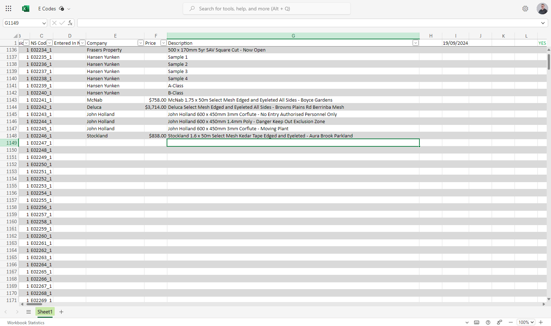Click the keyboard shortcuts icon in status bar
The width and height of the screenshot is (551, 326).
click(477, 322)
